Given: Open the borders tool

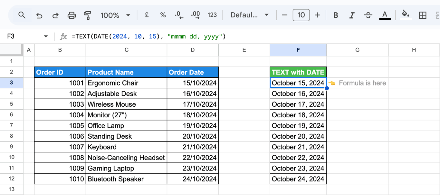Looking at the screenshot, I should [x=423, y=15].
